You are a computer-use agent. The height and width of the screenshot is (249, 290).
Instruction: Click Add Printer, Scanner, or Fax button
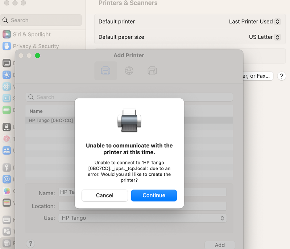(x=258, y=76)
